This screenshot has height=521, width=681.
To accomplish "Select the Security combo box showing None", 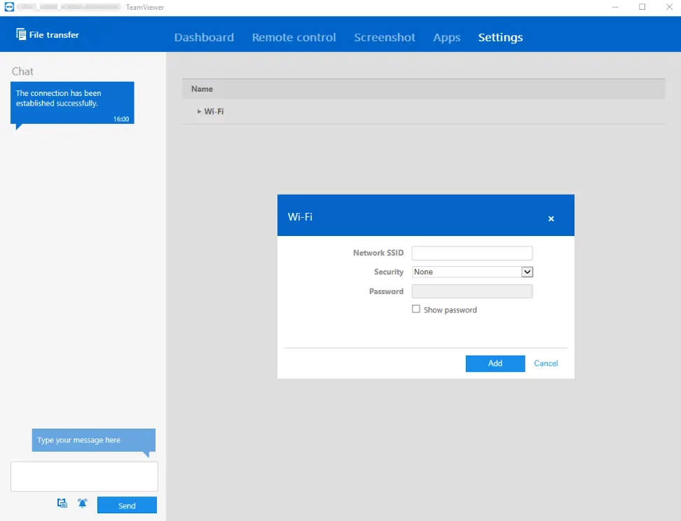I will (x=472, y=272).
